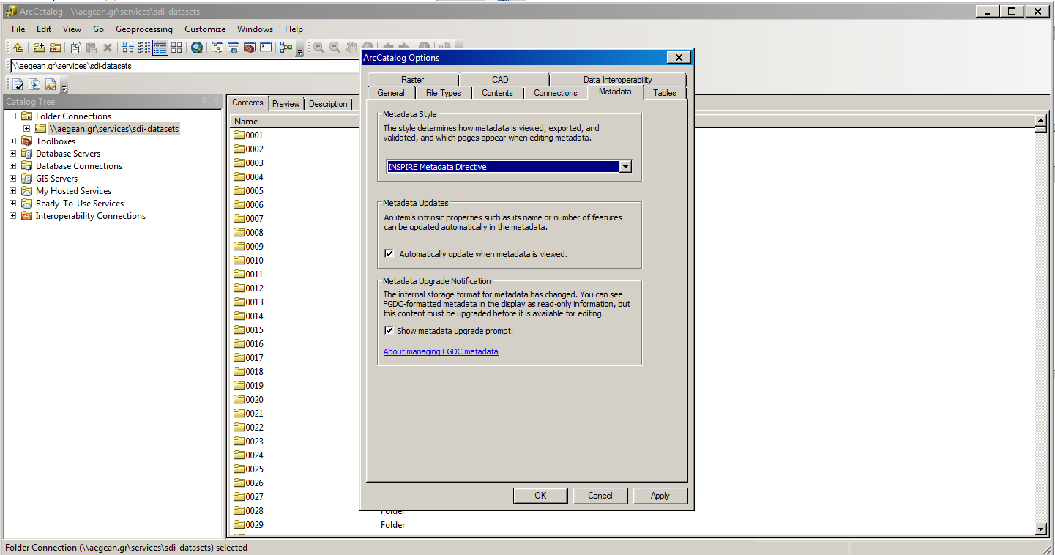Open the Description tab in main window

pyautogui.click(x=328, y=104)
